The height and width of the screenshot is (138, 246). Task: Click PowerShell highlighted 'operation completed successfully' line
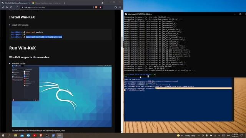(x=178, y=89)
